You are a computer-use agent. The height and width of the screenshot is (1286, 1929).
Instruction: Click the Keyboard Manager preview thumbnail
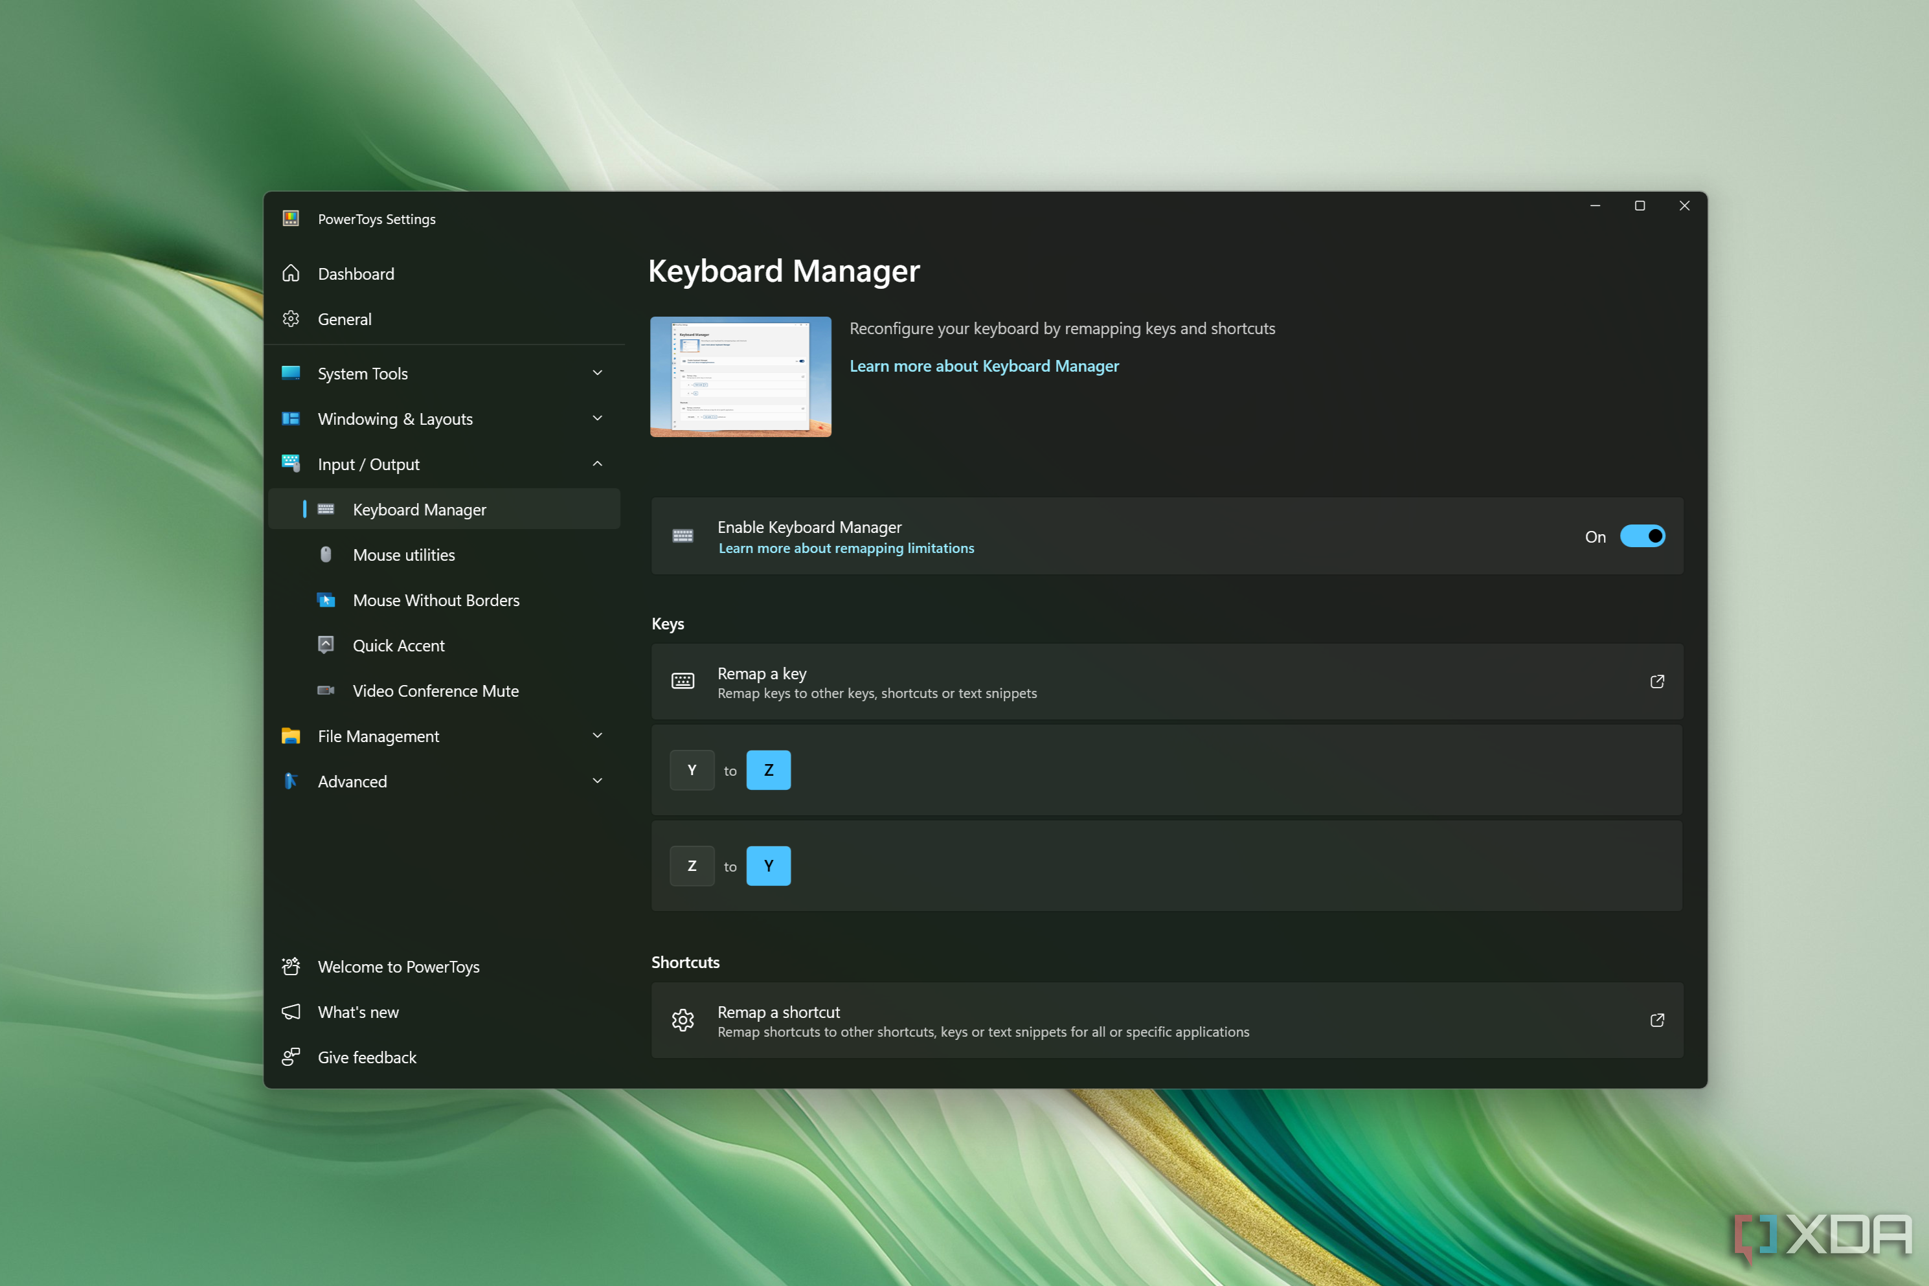(x=739, y=375)
